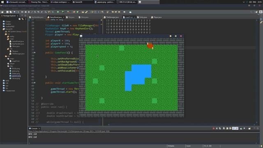Switch to the Player.java tab
Viewport: 263px width, 148px height.
157,17
